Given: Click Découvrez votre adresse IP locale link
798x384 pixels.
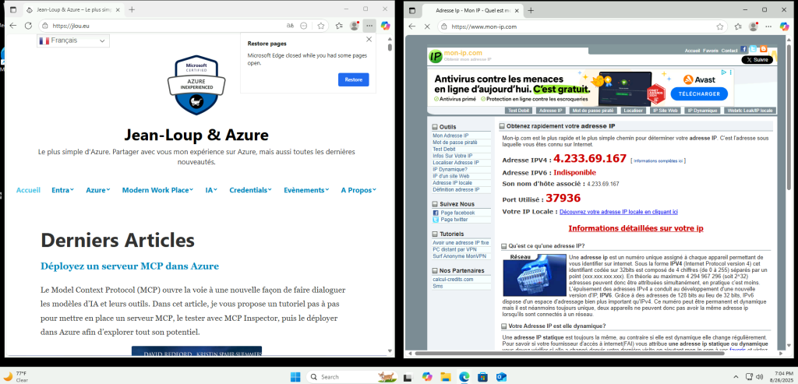Looking at the screenshot, I should tap(618, 212).
